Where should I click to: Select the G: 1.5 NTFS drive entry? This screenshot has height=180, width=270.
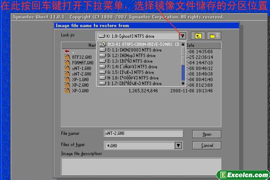point(127,72)
